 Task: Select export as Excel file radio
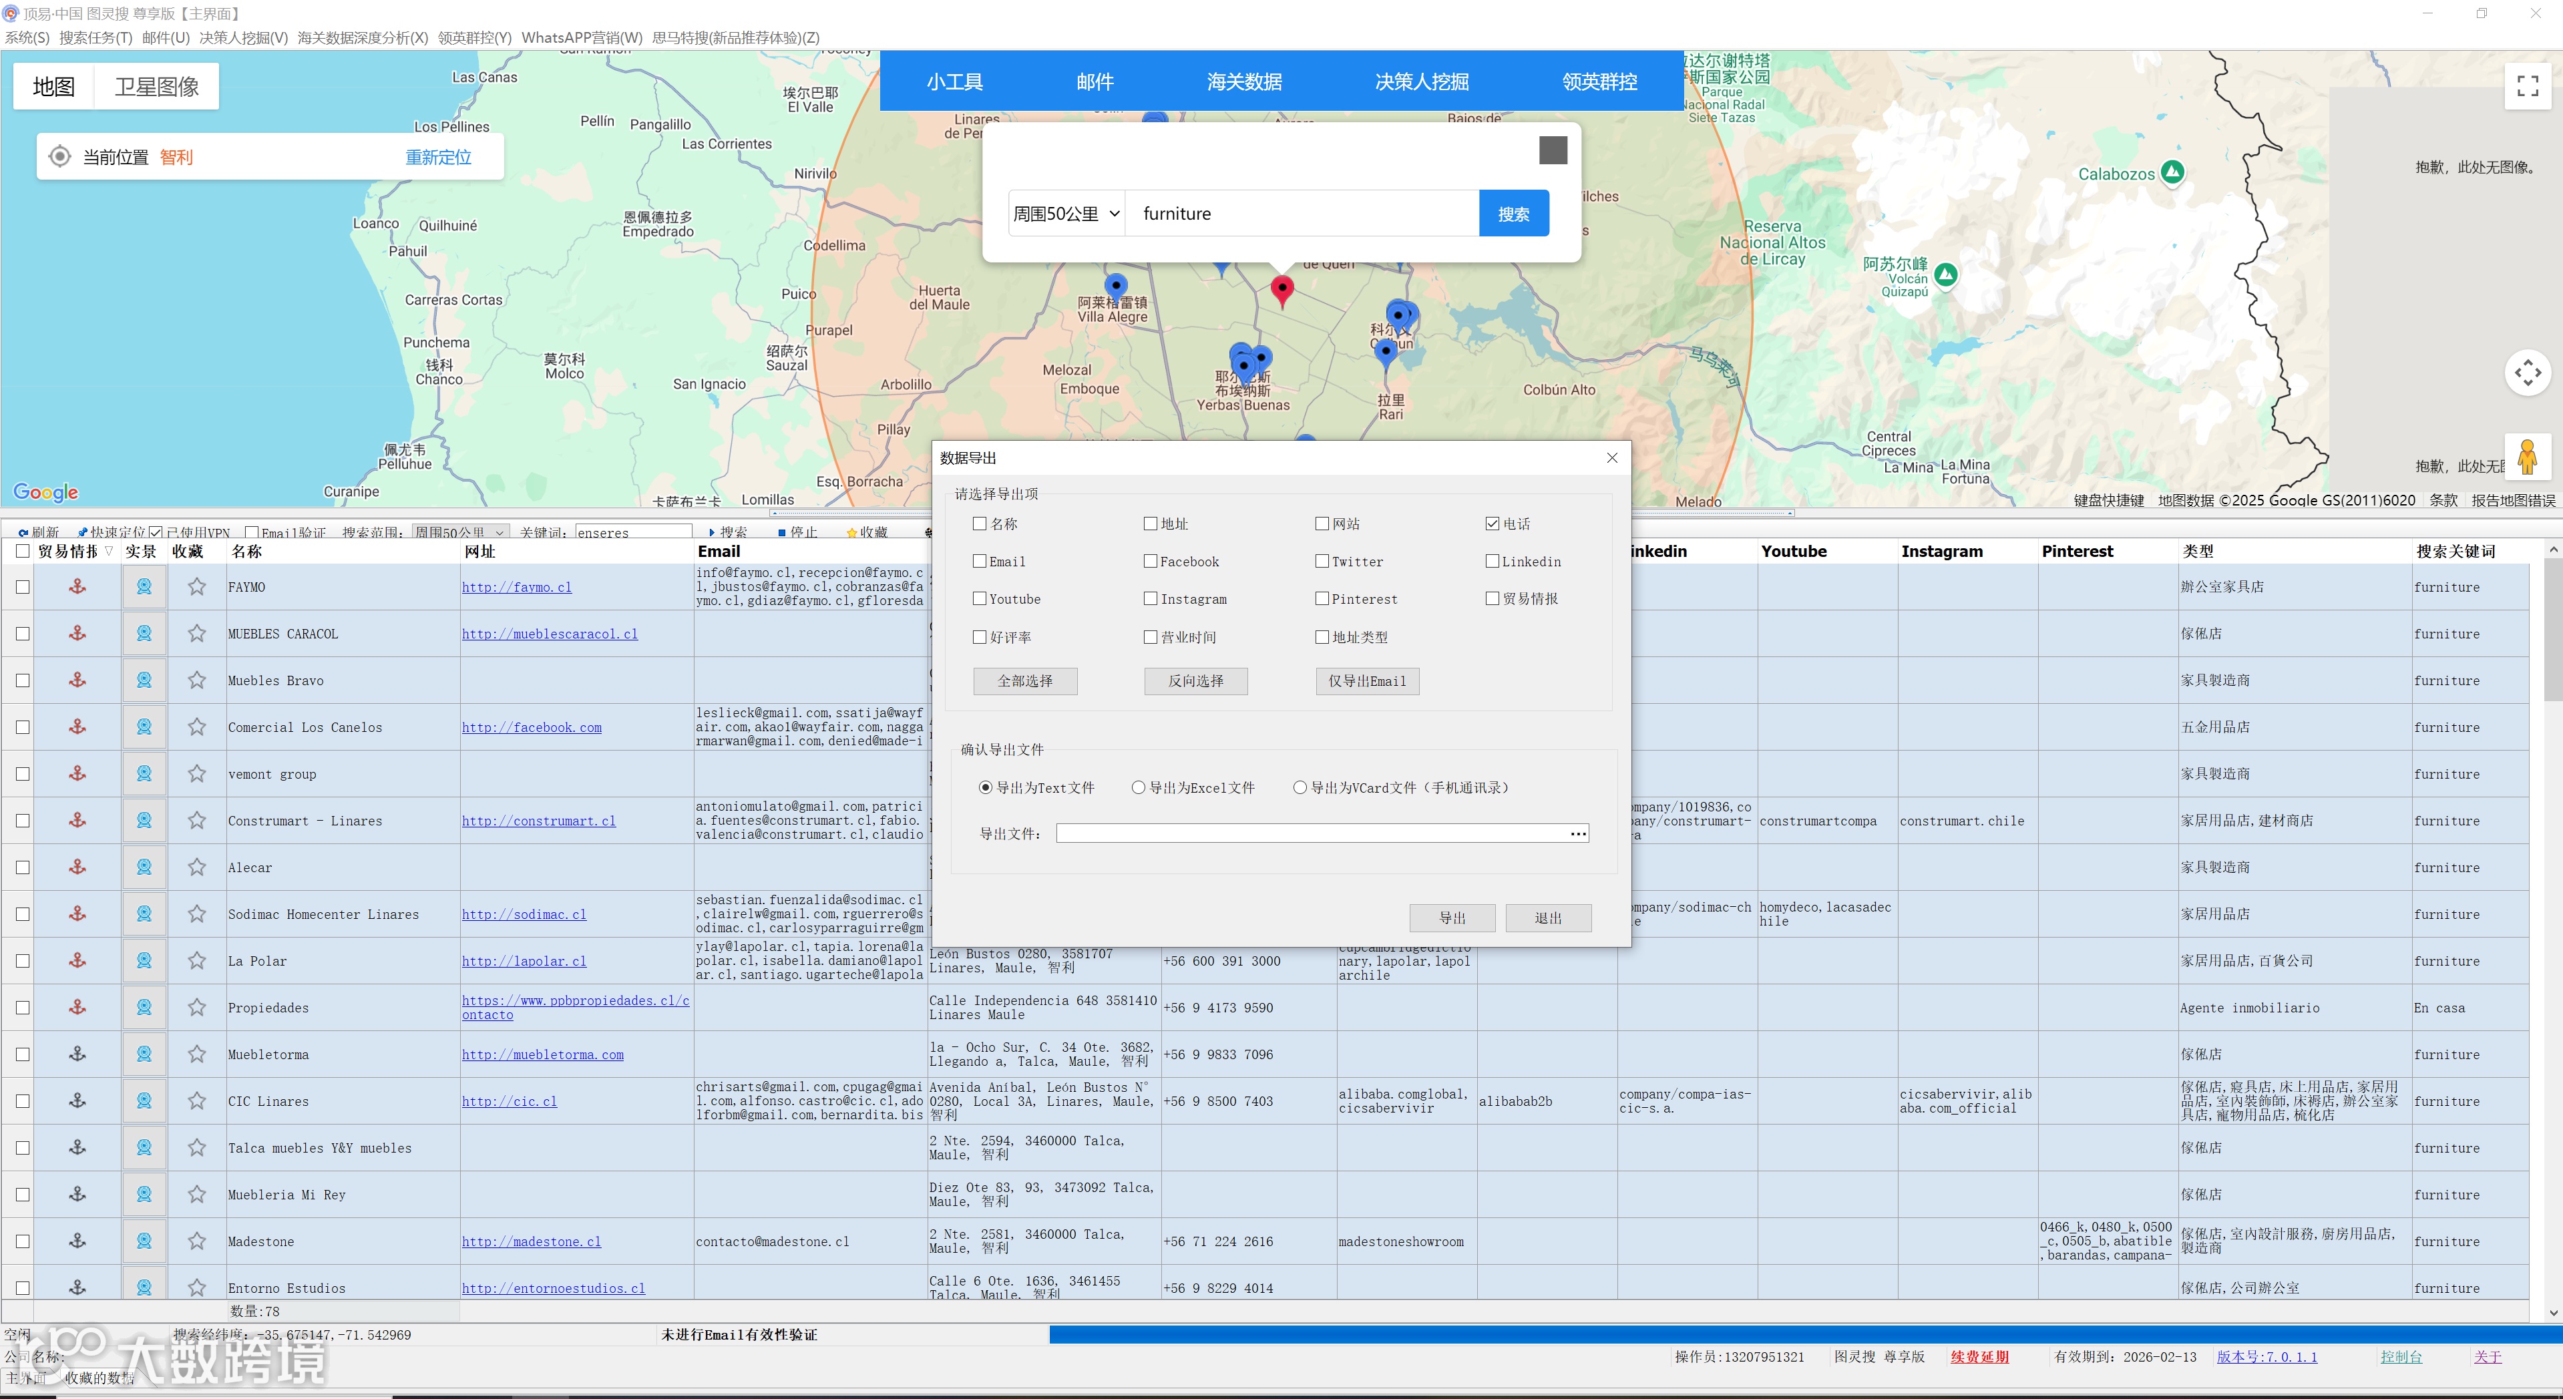(1138, 787)
